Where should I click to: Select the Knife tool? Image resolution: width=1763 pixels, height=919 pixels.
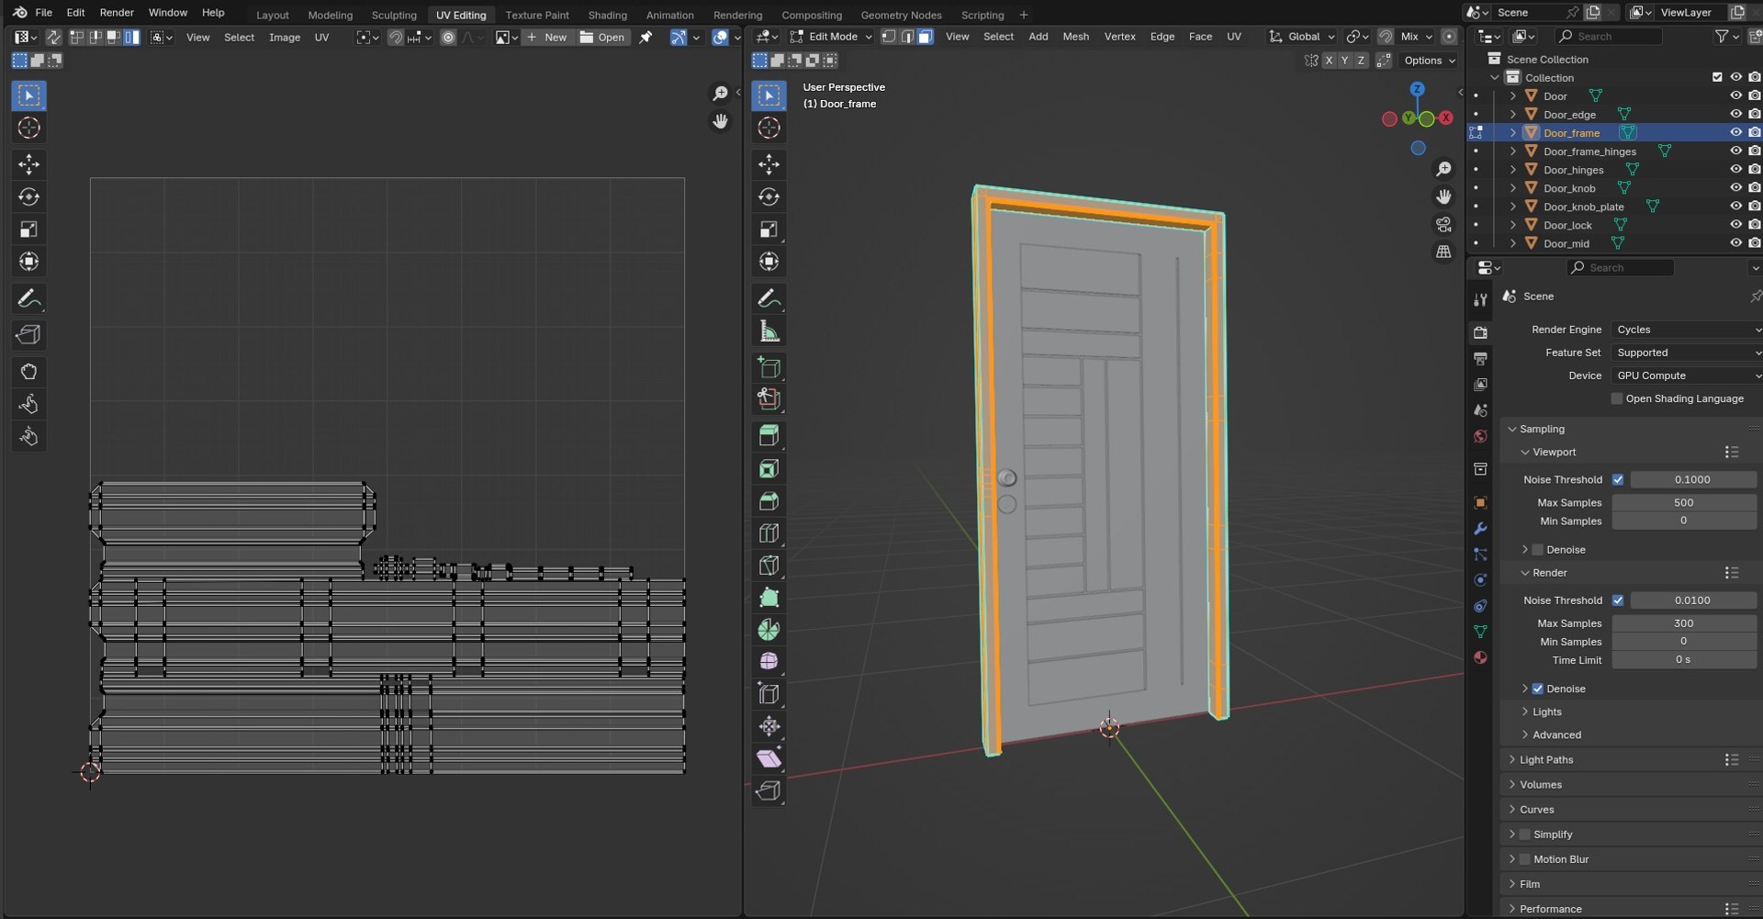tap(769, 565)
